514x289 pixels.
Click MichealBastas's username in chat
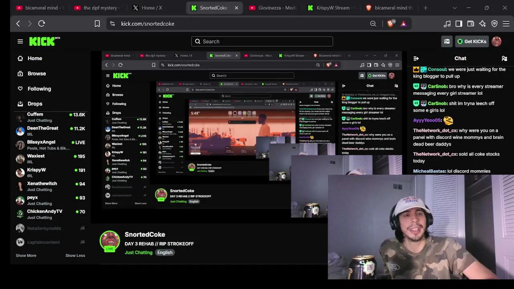pos(429,171)
